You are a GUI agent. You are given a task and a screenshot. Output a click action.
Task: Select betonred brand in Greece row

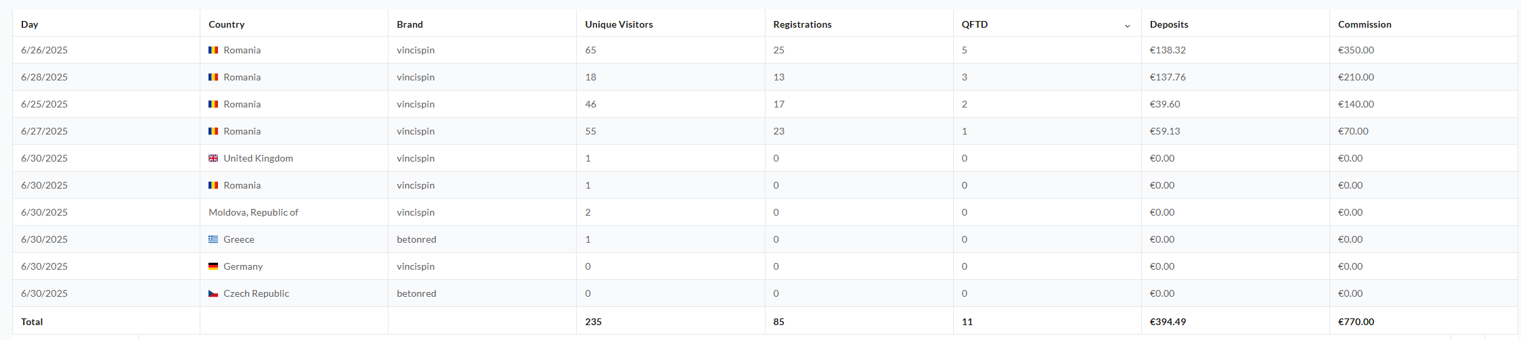click(416, 239)
